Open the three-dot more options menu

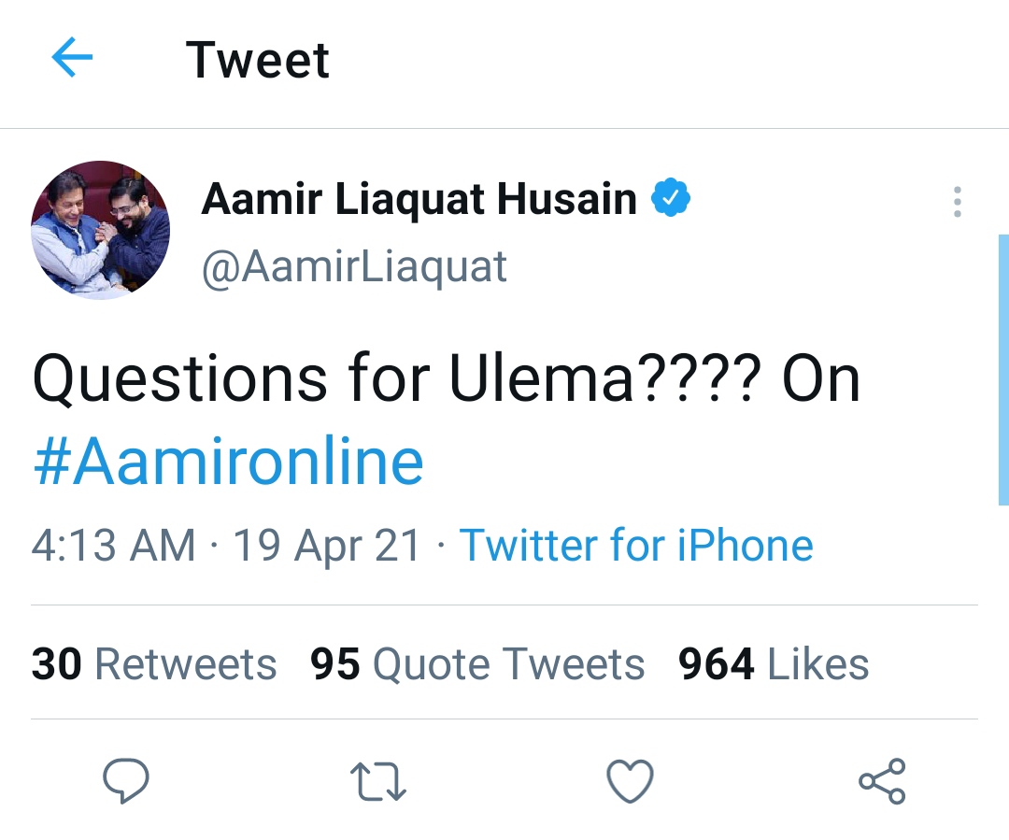(958, 202)
